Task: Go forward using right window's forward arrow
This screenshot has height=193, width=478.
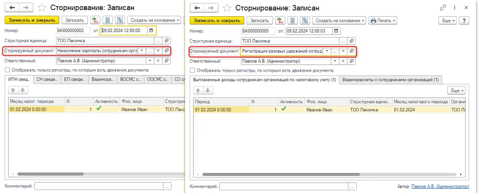Action: (210, 8)
